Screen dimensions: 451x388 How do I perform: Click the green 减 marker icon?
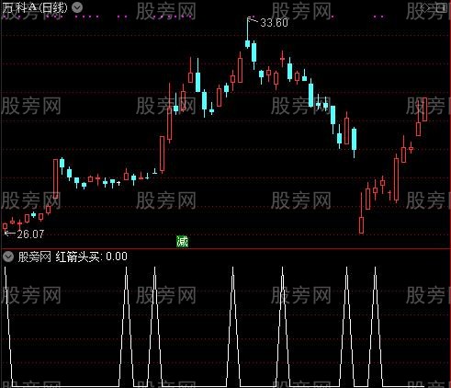coord(182,242)
